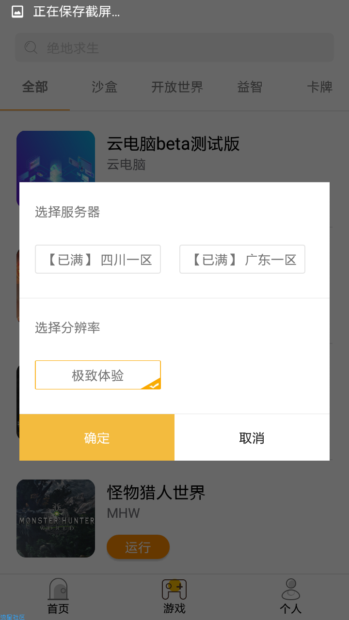Open the Monster Hunter World game thumbnail

56,518
